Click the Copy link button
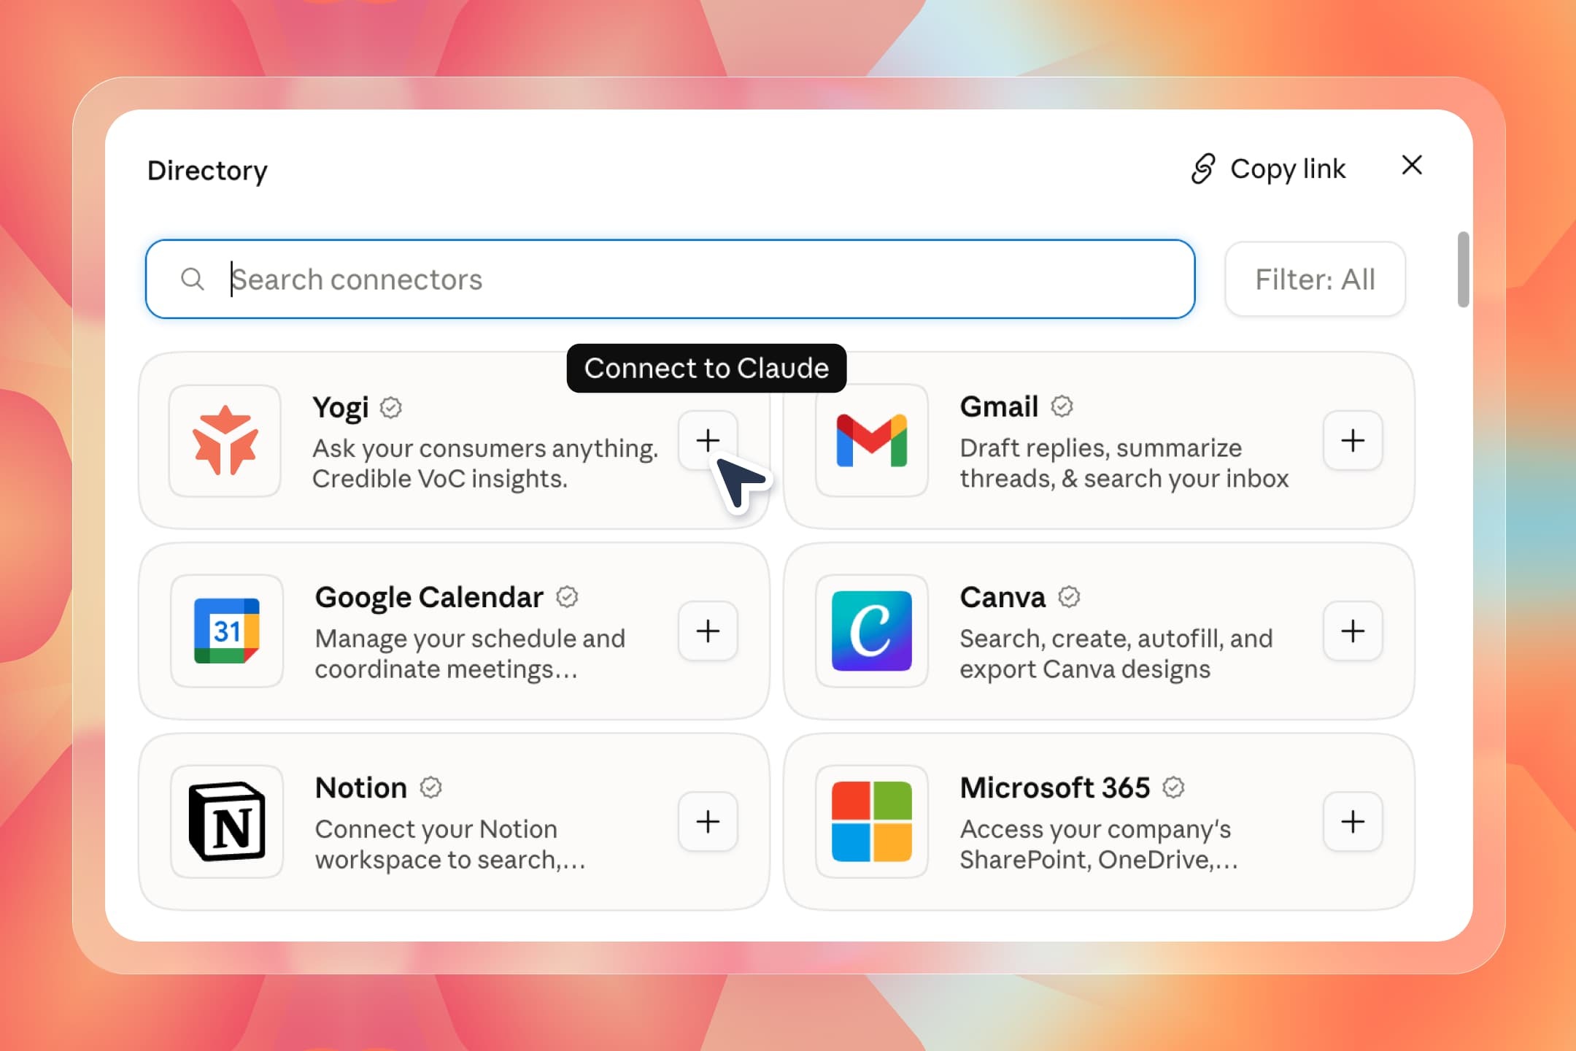 tap(1269, 169)
